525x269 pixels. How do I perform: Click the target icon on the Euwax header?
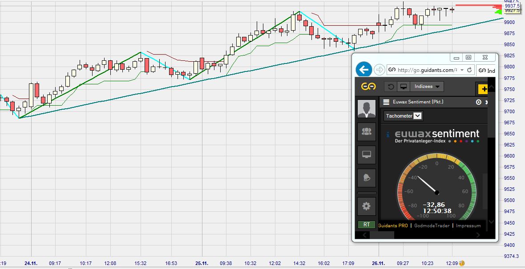478,102
